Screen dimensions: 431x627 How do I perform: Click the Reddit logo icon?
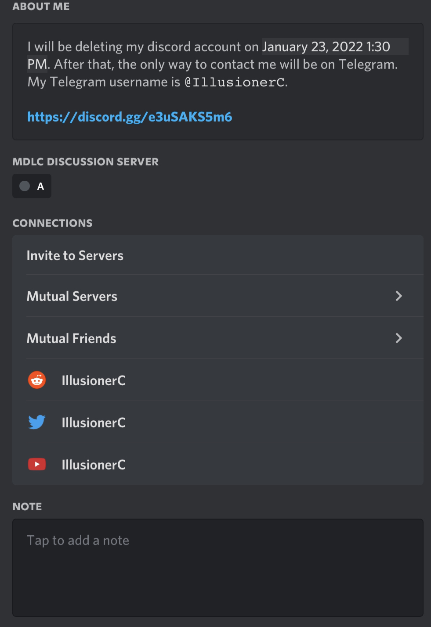coord(37,380)
